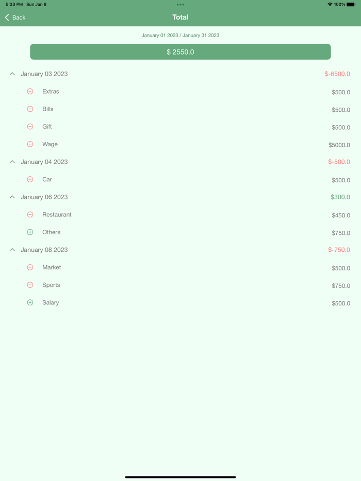Viewport: 361px width, 481px height.
Task: Collapse the January 03 2023 group
Action: pyautogui.click(x=12, y=74)
